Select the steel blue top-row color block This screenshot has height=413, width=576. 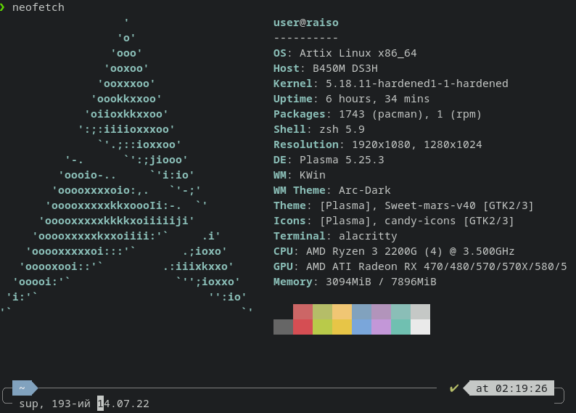pos(361,311)
